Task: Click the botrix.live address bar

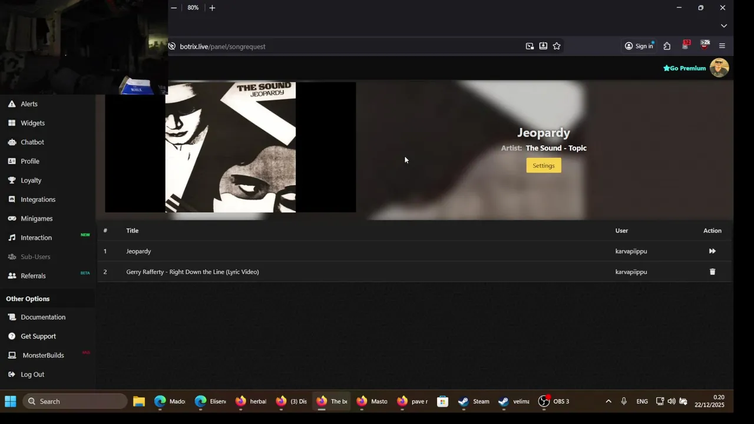Action: tap(348, 47)
